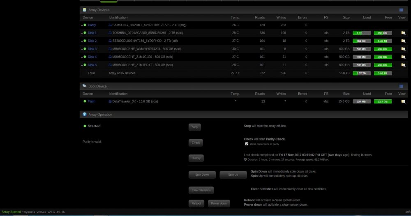Click the Boot Device section tag icon
411x216 pixels.
84,86
